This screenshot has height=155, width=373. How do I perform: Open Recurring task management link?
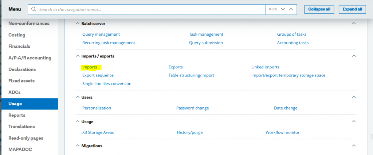[x=109, y=43]
